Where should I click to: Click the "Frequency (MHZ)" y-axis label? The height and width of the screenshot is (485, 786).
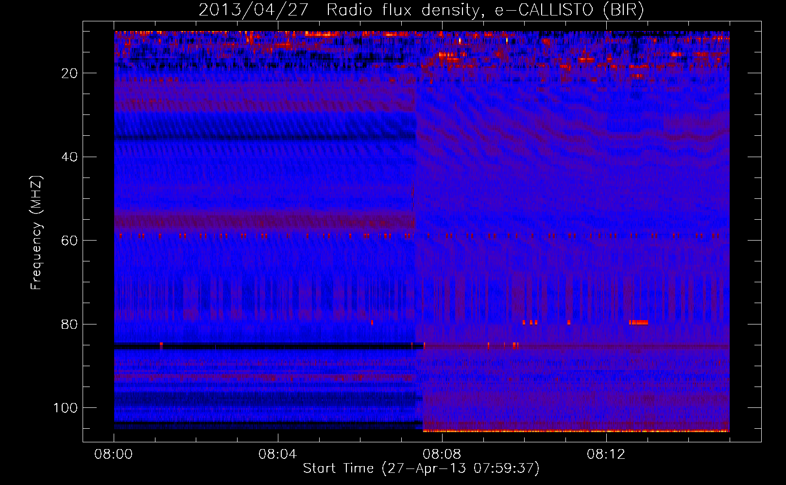(37, 233)
